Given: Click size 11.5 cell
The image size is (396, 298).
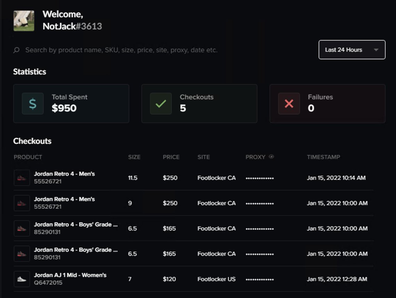Looking at the screenshot, I should [x=133, y=178].
